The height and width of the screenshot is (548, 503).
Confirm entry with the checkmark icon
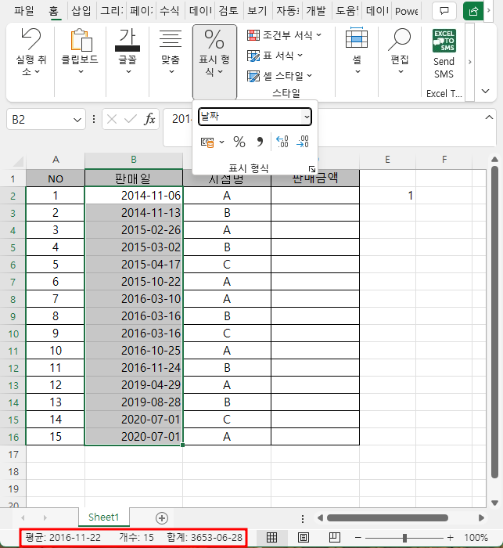pyautogui.click(x=131, y=120)
